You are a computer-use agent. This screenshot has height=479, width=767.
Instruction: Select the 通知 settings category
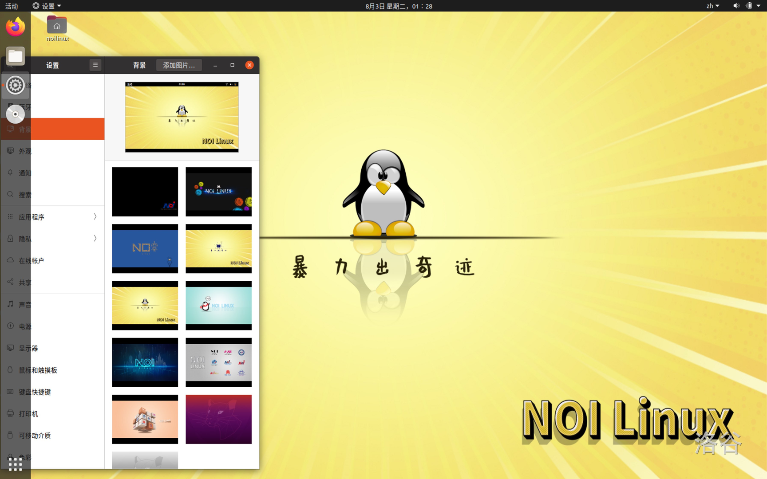[x=52, y=173]
